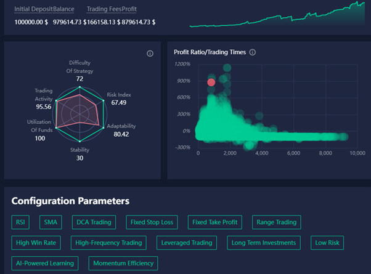This screenshot has width=371, height=274.
Task: Click the Momentum Efficiency tag
Action: coord(123,264)
